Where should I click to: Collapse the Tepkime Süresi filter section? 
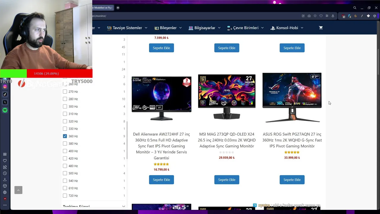pyautogui.click(x=123, y=206)
